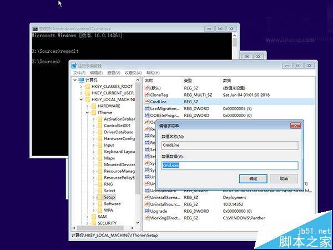This screenshot has width=333, height=250.
Task: Select the IThome folder icon
Action: pos(93,113)
